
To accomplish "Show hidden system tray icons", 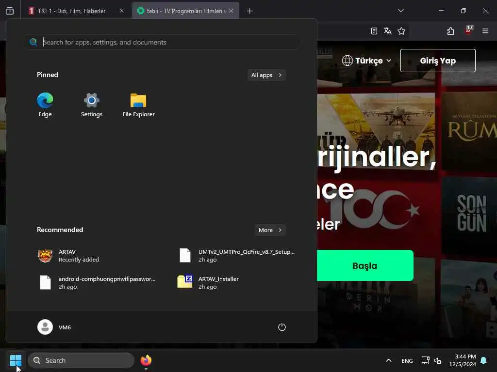I will [389, 360].
